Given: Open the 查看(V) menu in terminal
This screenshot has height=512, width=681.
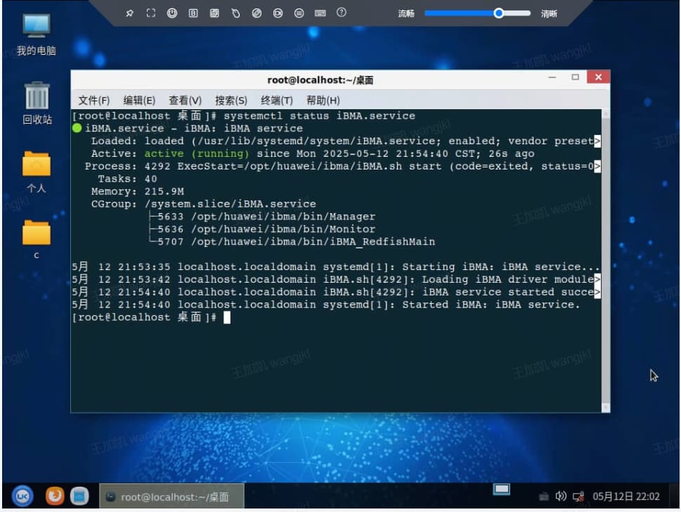Looking at the screenshot, I should click(184, 100).
